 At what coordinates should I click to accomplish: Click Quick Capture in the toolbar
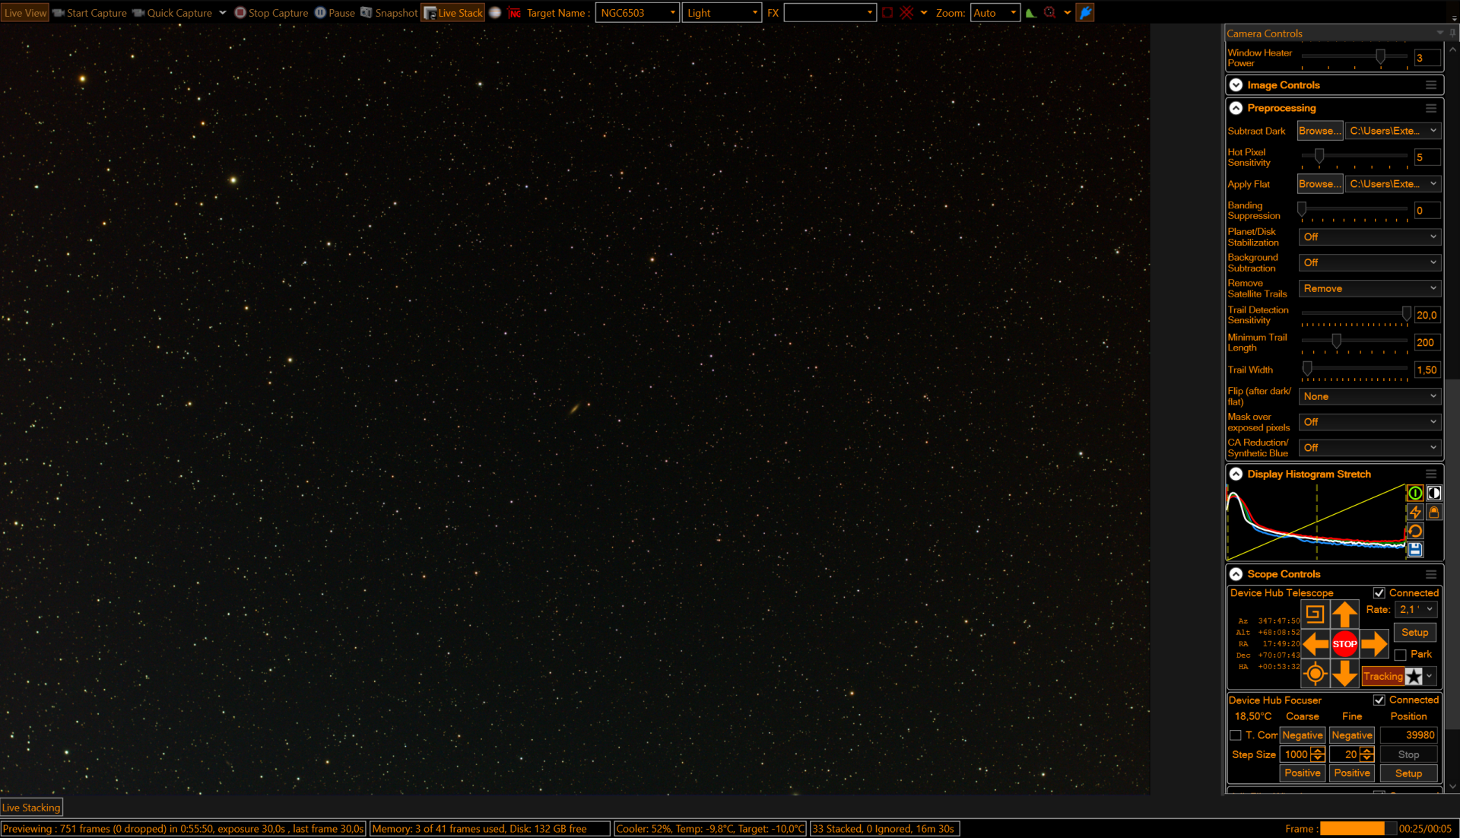click(173, 13)
